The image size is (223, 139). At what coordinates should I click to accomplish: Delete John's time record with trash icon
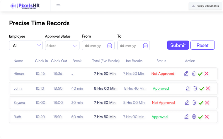coord(195,88)
